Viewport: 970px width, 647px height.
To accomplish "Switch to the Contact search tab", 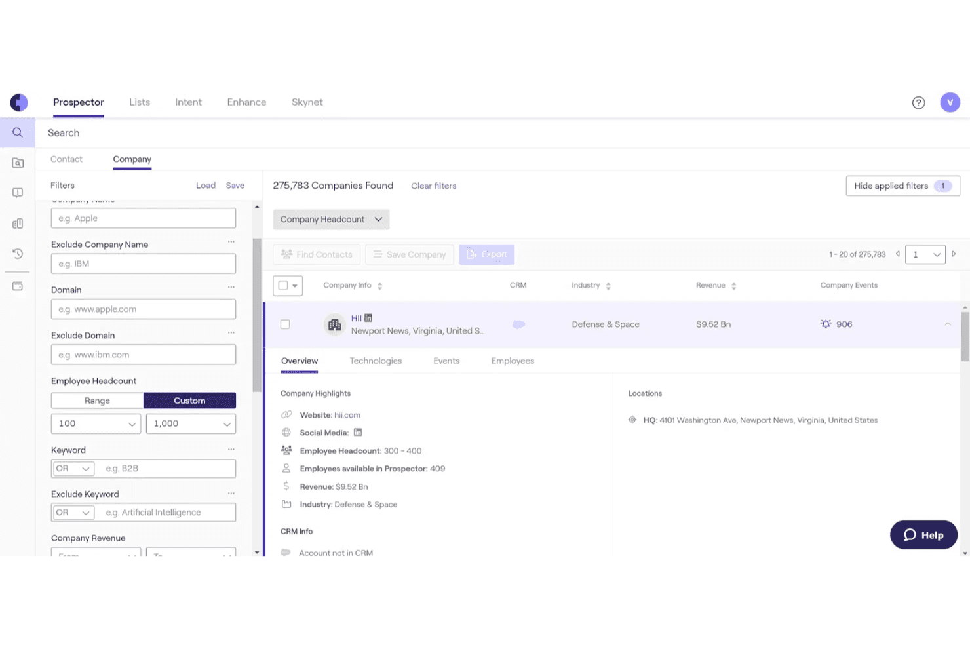I will tap(66, 159).
